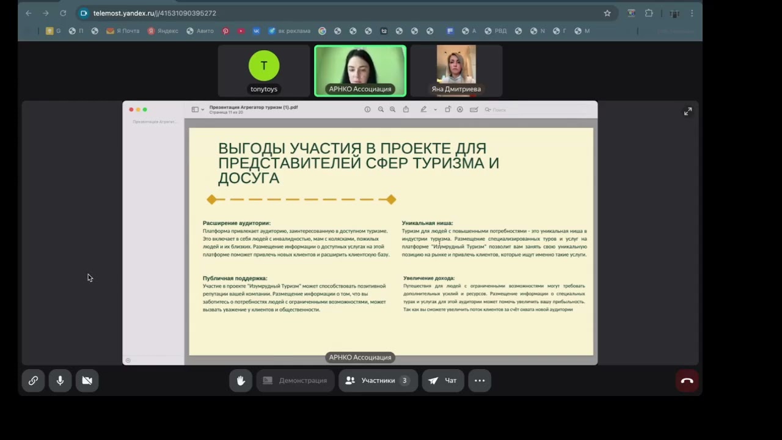Expand shared screen to fullscreen

[x=688, y=111]
